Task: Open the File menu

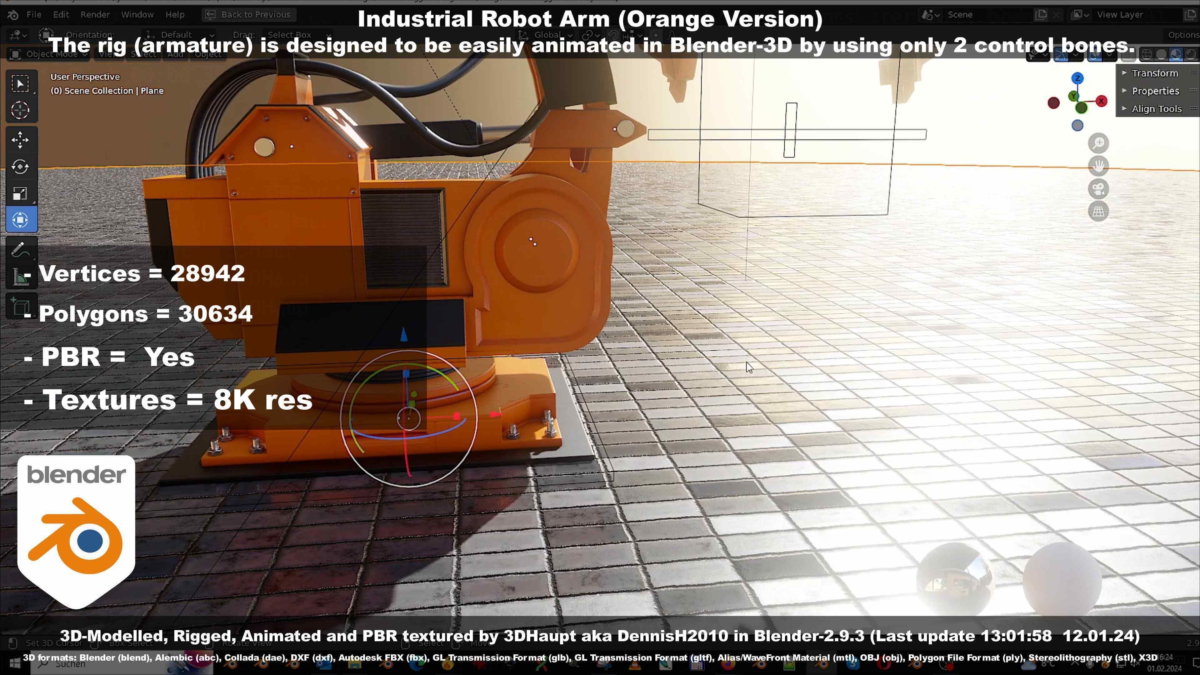Action: pyautogui.click(x=33, y=14)
